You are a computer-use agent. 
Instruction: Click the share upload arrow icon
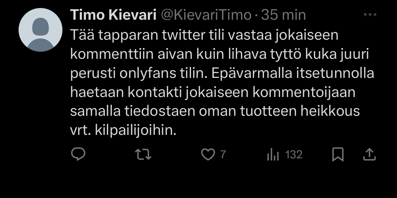(x=369, y=155)
